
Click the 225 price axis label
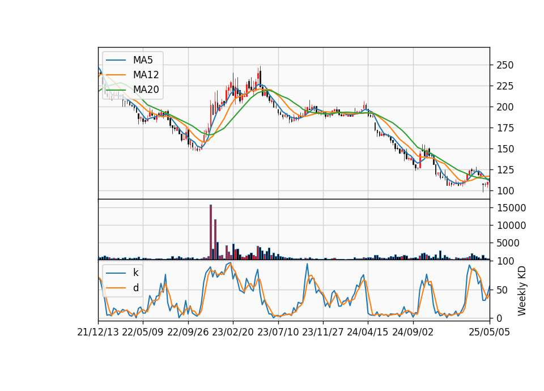point(505,86)
